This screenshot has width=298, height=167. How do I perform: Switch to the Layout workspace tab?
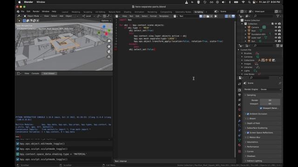[65, 12]
